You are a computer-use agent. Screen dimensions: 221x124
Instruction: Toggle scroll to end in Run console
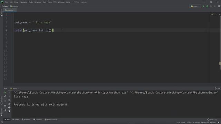coord(9,104)
